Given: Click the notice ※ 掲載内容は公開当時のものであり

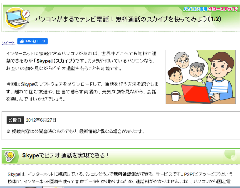Looking at the screenshot, I should [76, 131].
